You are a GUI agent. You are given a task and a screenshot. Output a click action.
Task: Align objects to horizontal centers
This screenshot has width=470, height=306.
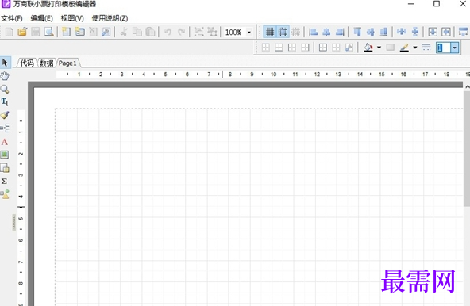(326, 32)
